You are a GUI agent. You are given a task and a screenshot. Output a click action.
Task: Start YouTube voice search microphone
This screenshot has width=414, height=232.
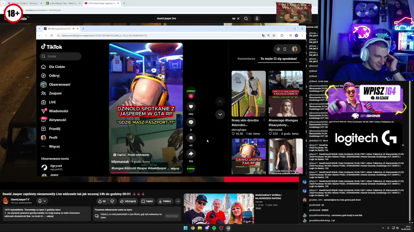coord(257,18)
